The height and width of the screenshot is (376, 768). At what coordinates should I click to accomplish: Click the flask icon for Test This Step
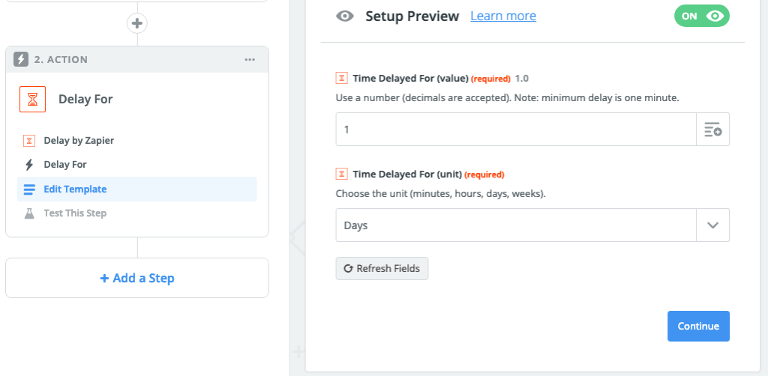click(x=29, y=213)
